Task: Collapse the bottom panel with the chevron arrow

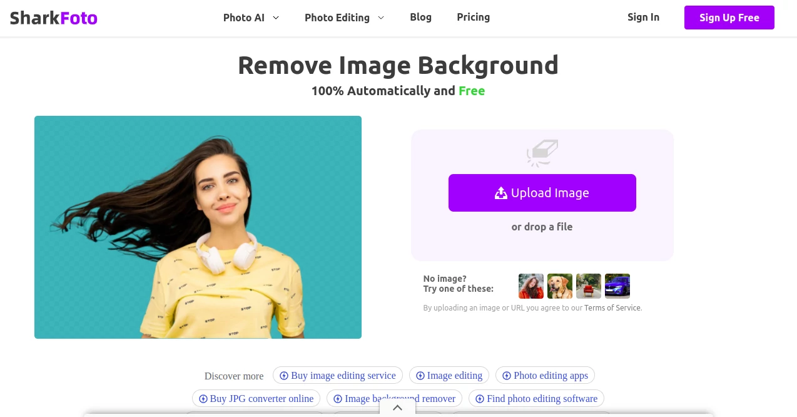Action: [x=397, y=408]
